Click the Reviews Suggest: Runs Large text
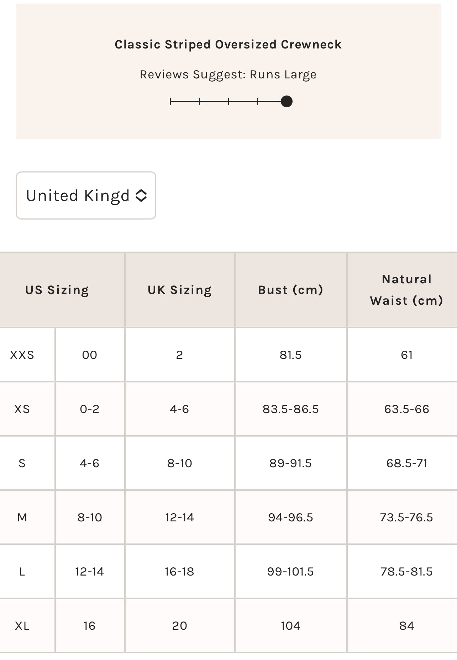457x660 pixels. 228,74
